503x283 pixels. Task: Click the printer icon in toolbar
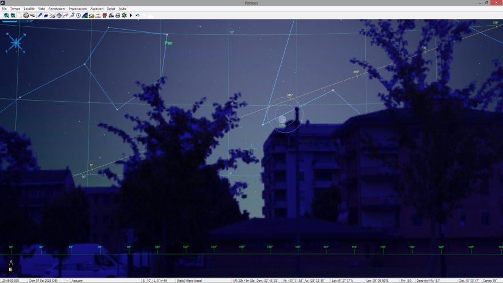(118, 15)
